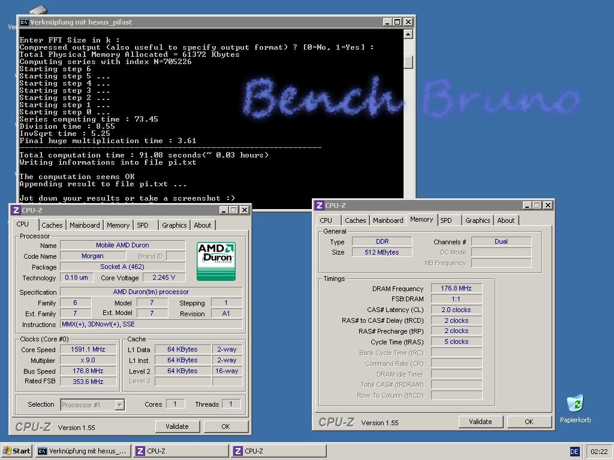The width and height of the screenshot is (614, 460).
Task: Click the command prompt window title icon
Action: pyautogui.click(x=24, y=22)
